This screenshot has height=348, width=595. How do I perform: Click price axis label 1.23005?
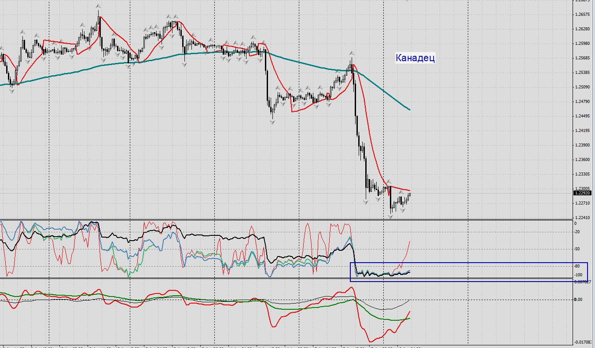click(x=583, y=189)
